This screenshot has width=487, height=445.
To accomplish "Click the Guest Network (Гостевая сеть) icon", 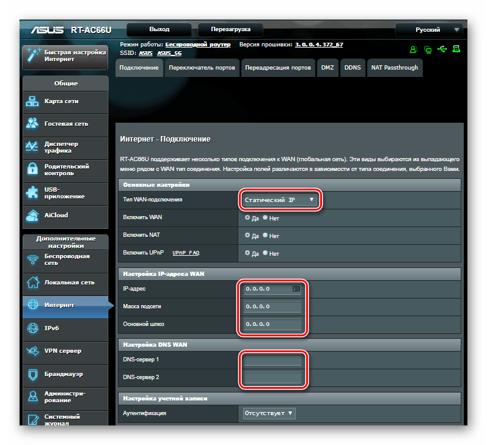I will (32, 123).
